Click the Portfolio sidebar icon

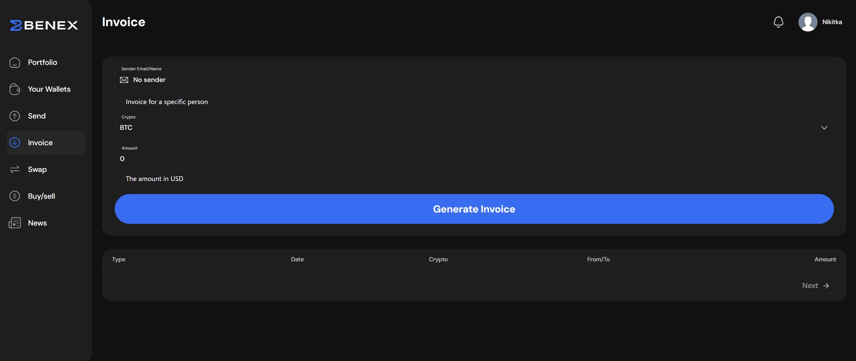tap(15, 62)
